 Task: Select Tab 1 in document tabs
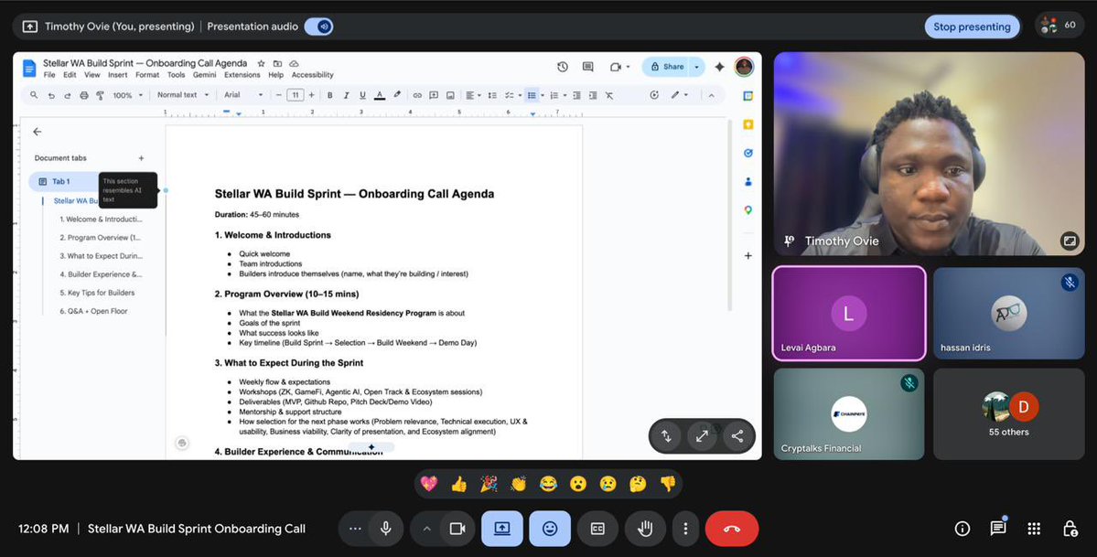(63, 181)
